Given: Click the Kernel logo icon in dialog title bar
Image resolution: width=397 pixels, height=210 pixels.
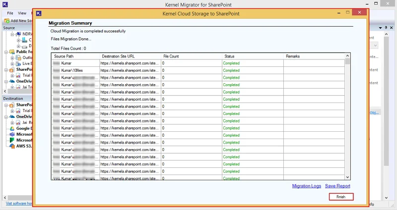Looking at the screenshot, I should pyautogui.click(x=39, y=13).
